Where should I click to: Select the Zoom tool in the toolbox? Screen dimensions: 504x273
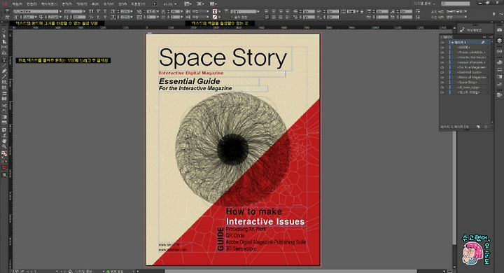(x=4, y=146)
